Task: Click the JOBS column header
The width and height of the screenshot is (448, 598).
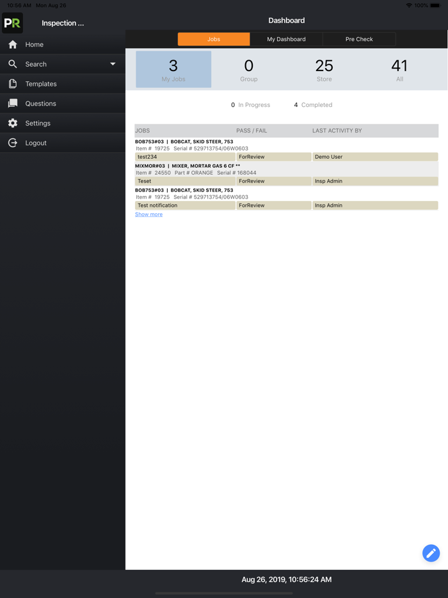Action: tap(143, 131)
